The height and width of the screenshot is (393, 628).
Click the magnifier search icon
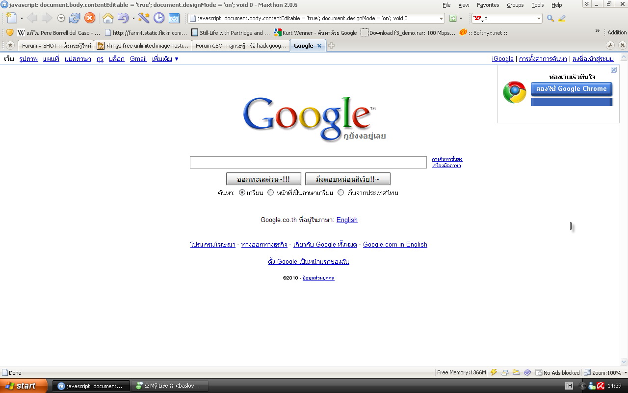click(550, 18)
